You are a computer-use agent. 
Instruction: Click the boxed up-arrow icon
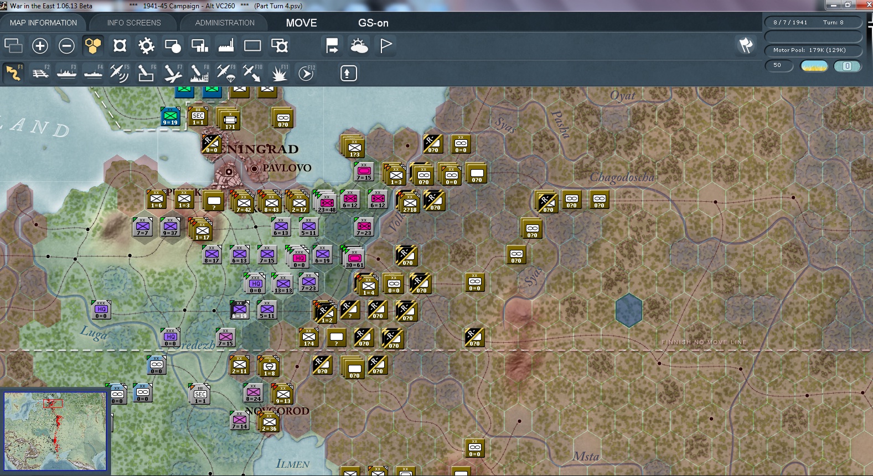[x=348, y=73]
